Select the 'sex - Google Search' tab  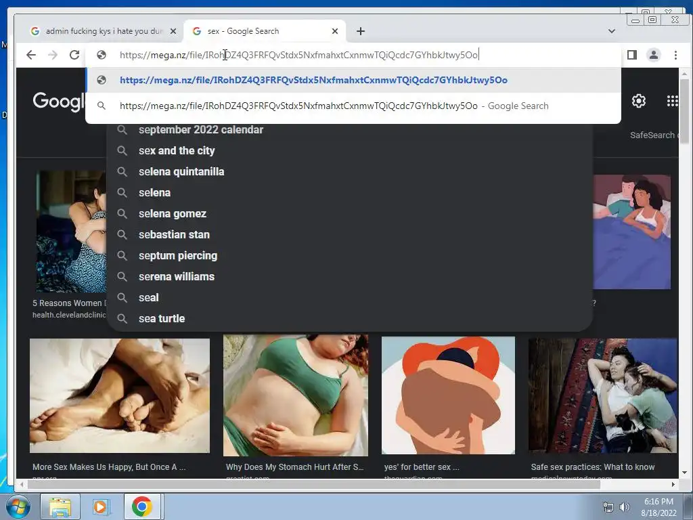tap(265, 31)
